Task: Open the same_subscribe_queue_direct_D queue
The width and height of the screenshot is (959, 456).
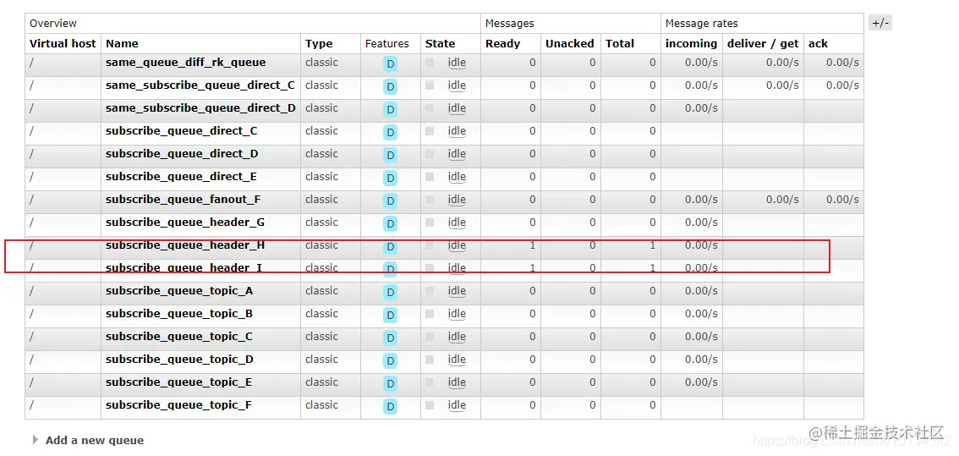Action: [200, 107]
